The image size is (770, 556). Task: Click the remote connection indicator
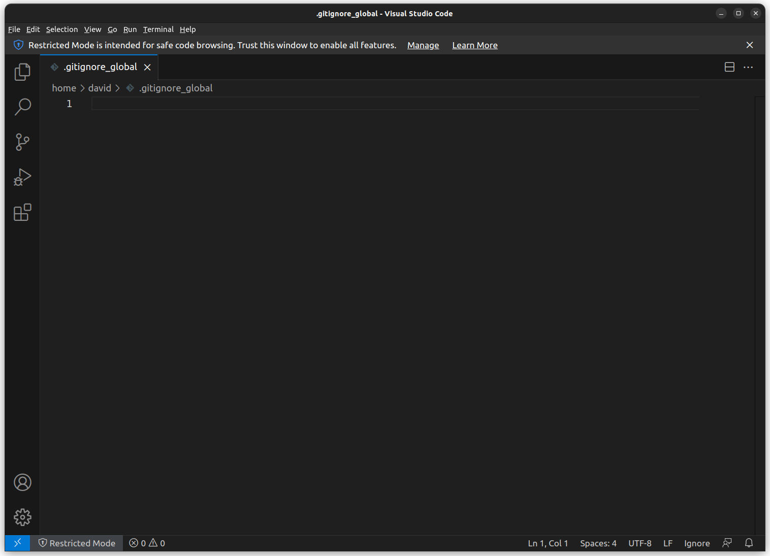click(17, 543)
